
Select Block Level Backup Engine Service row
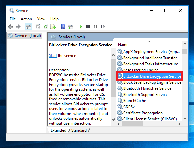(x=149, y=82)
